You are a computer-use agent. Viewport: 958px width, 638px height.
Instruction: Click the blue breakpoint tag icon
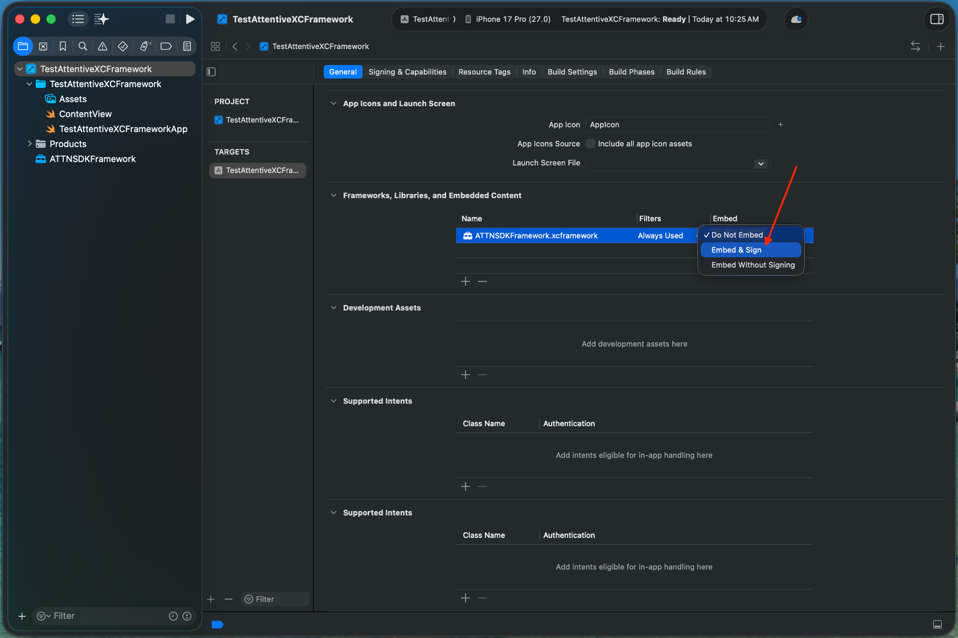pyautogui.click(x=218, y=624)
